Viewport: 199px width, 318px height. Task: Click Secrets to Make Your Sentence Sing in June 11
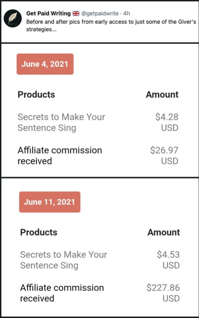pyautogui.click(x=63, y=260)
